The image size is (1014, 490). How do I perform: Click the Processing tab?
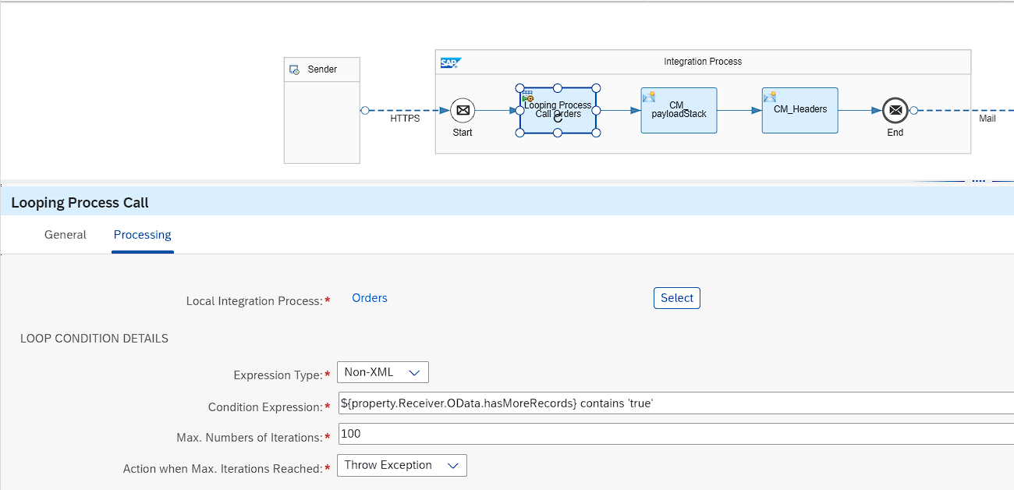pos(142,234)
